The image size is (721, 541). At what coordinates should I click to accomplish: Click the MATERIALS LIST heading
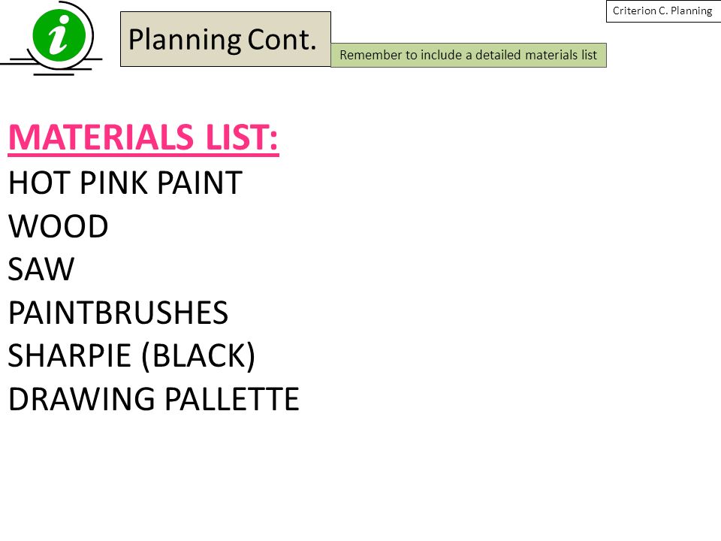pyautogui.click(x=143, y=138)
